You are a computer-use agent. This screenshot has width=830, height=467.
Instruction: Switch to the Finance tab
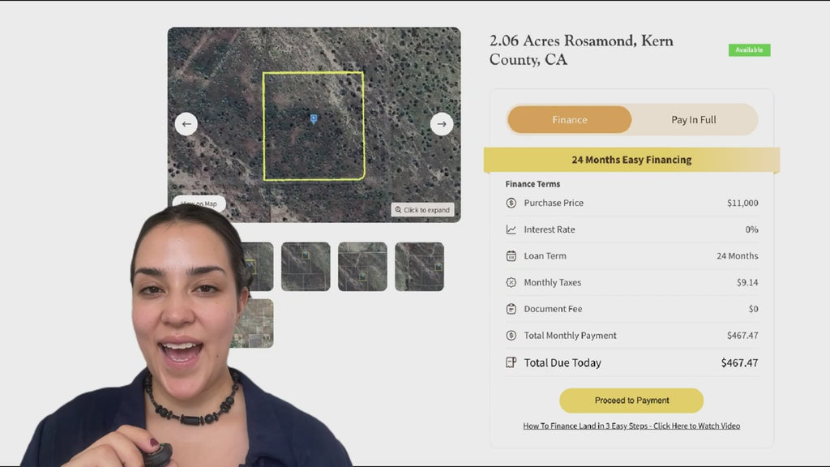(x=569, y=120)
